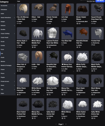
Task: Go to next page arrow
Action: click(x=66, y=124)
